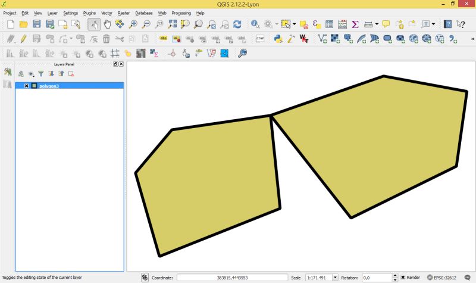The width and height of the screenshot is (476, 283).
Task: Select the Pan Map hand tool
Action: (x=107, y=24)
